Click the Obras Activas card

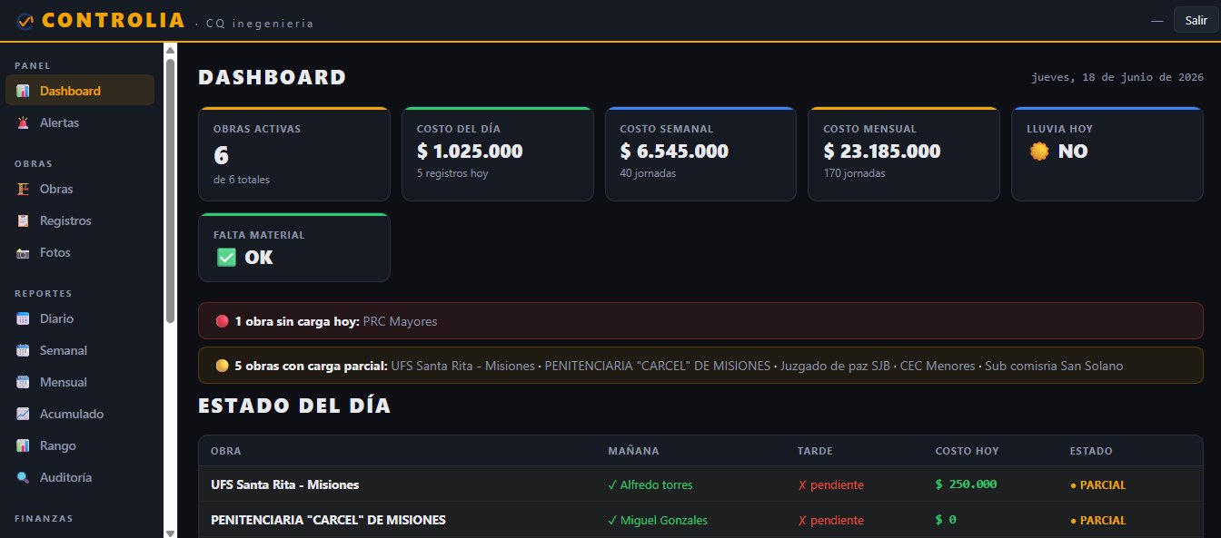pos(294,154)
